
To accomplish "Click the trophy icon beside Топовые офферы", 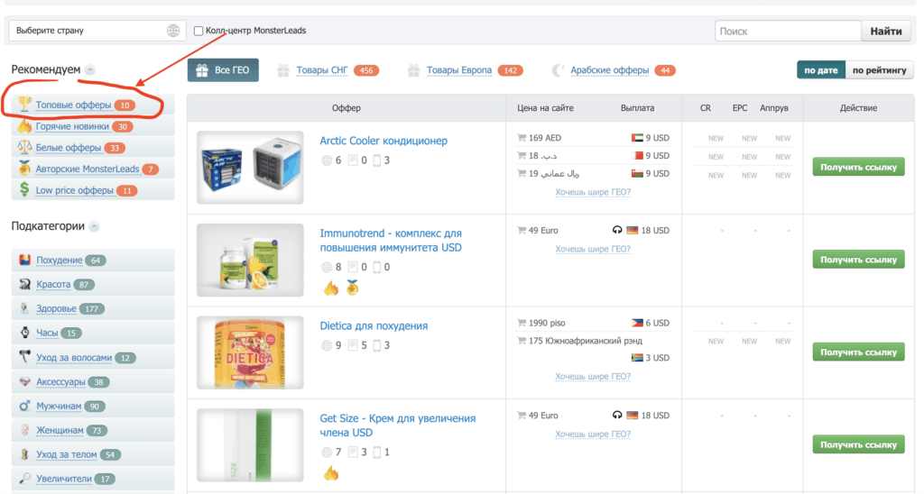I will coord(24,105).
